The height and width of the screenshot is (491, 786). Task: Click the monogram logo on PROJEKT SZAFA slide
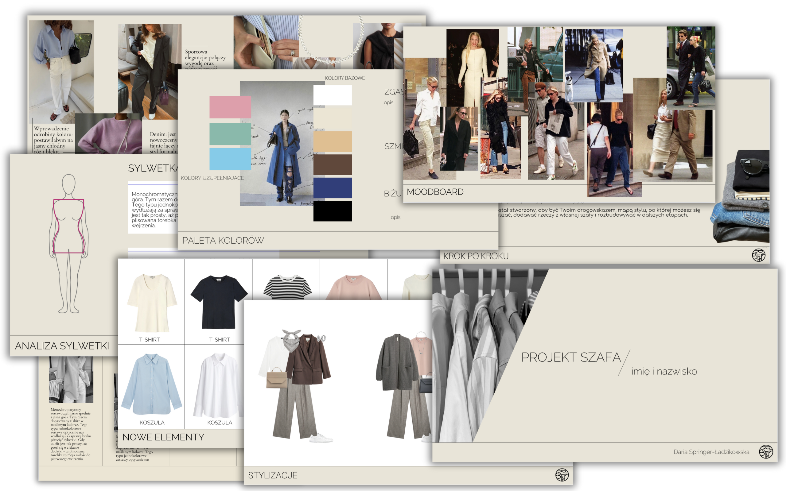pos(766,452)
